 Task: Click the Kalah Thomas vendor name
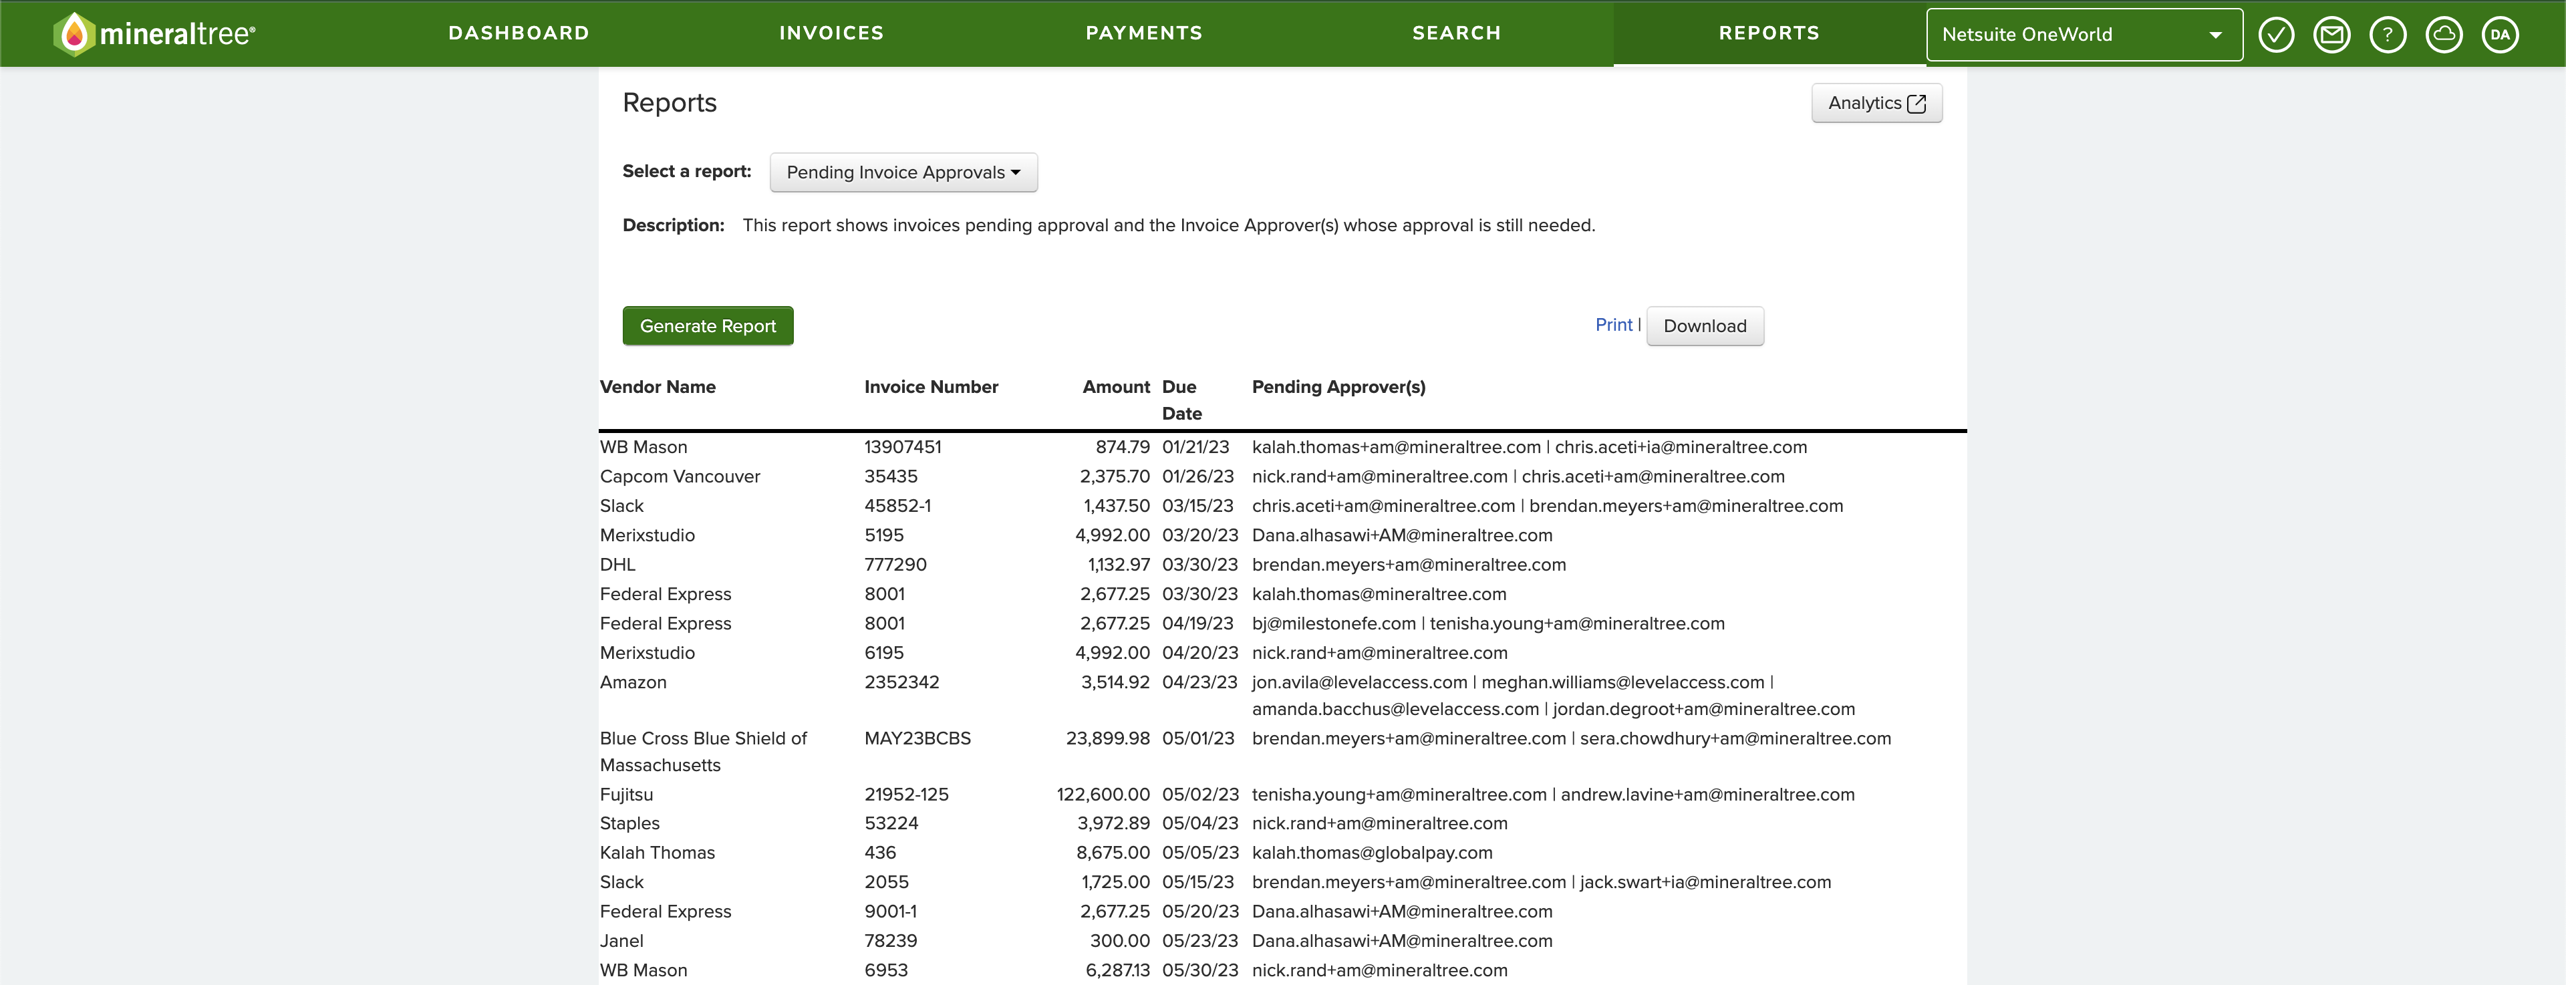click(658, 853)
